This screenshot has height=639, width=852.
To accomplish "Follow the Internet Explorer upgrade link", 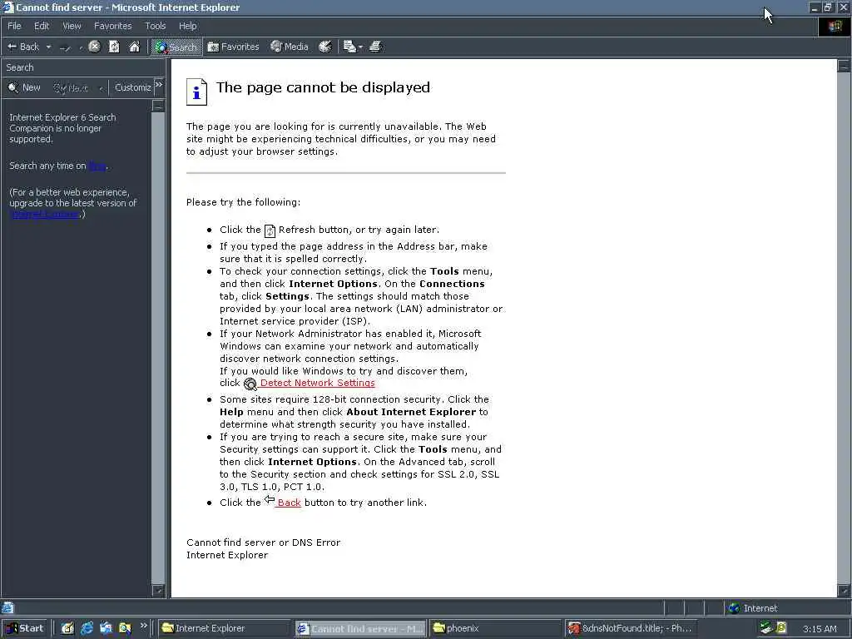I will (x=45, y=214).
